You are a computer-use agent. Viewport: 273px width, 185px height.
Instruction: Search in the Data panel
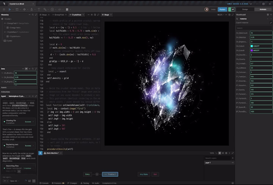(x=33, y=69)
